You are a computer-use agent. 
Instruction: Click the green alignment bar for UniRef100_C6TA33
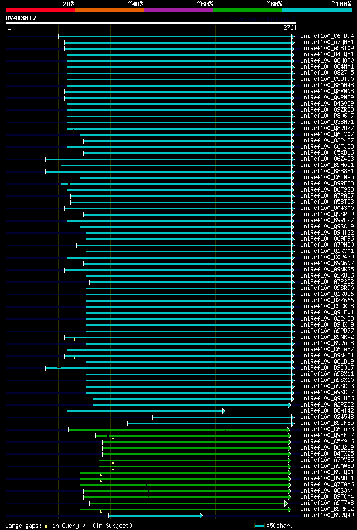(179, 429)
